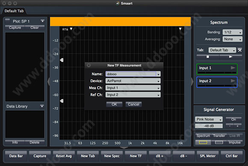
Task: Switch to Transfer mode
Action: coord(219,136)
